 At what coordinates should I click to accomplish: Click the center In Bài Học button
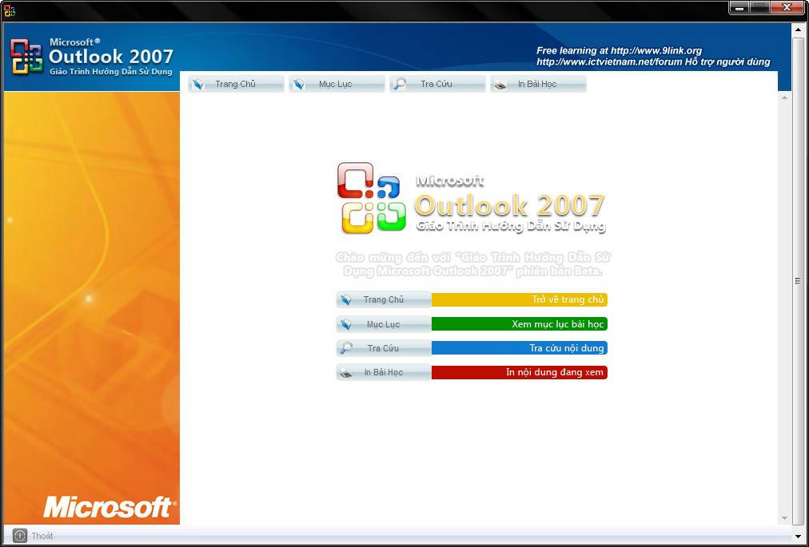point(384,372)
